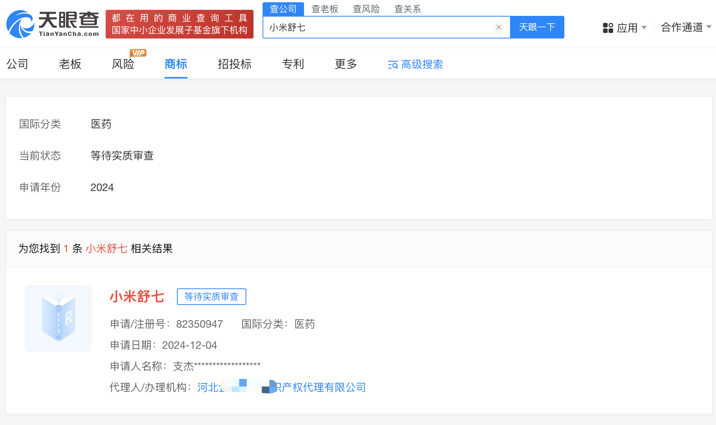Clear the search box with the X icon
Viewport: 716px width, 425px height.
tap(498, 27)
